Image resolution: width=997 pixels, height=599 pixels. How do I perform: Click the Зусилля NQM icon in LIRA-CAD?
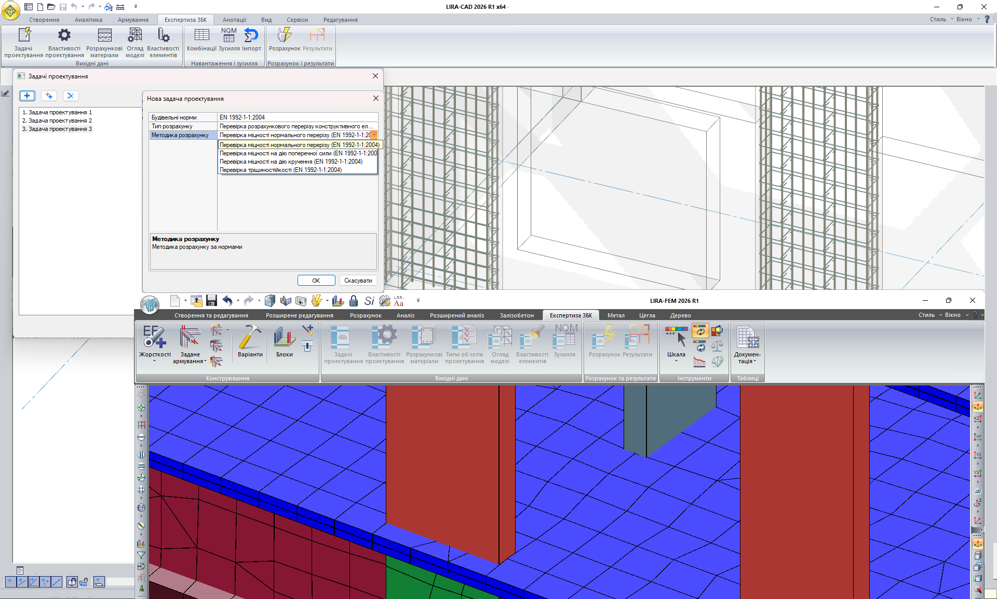point(229,40)
